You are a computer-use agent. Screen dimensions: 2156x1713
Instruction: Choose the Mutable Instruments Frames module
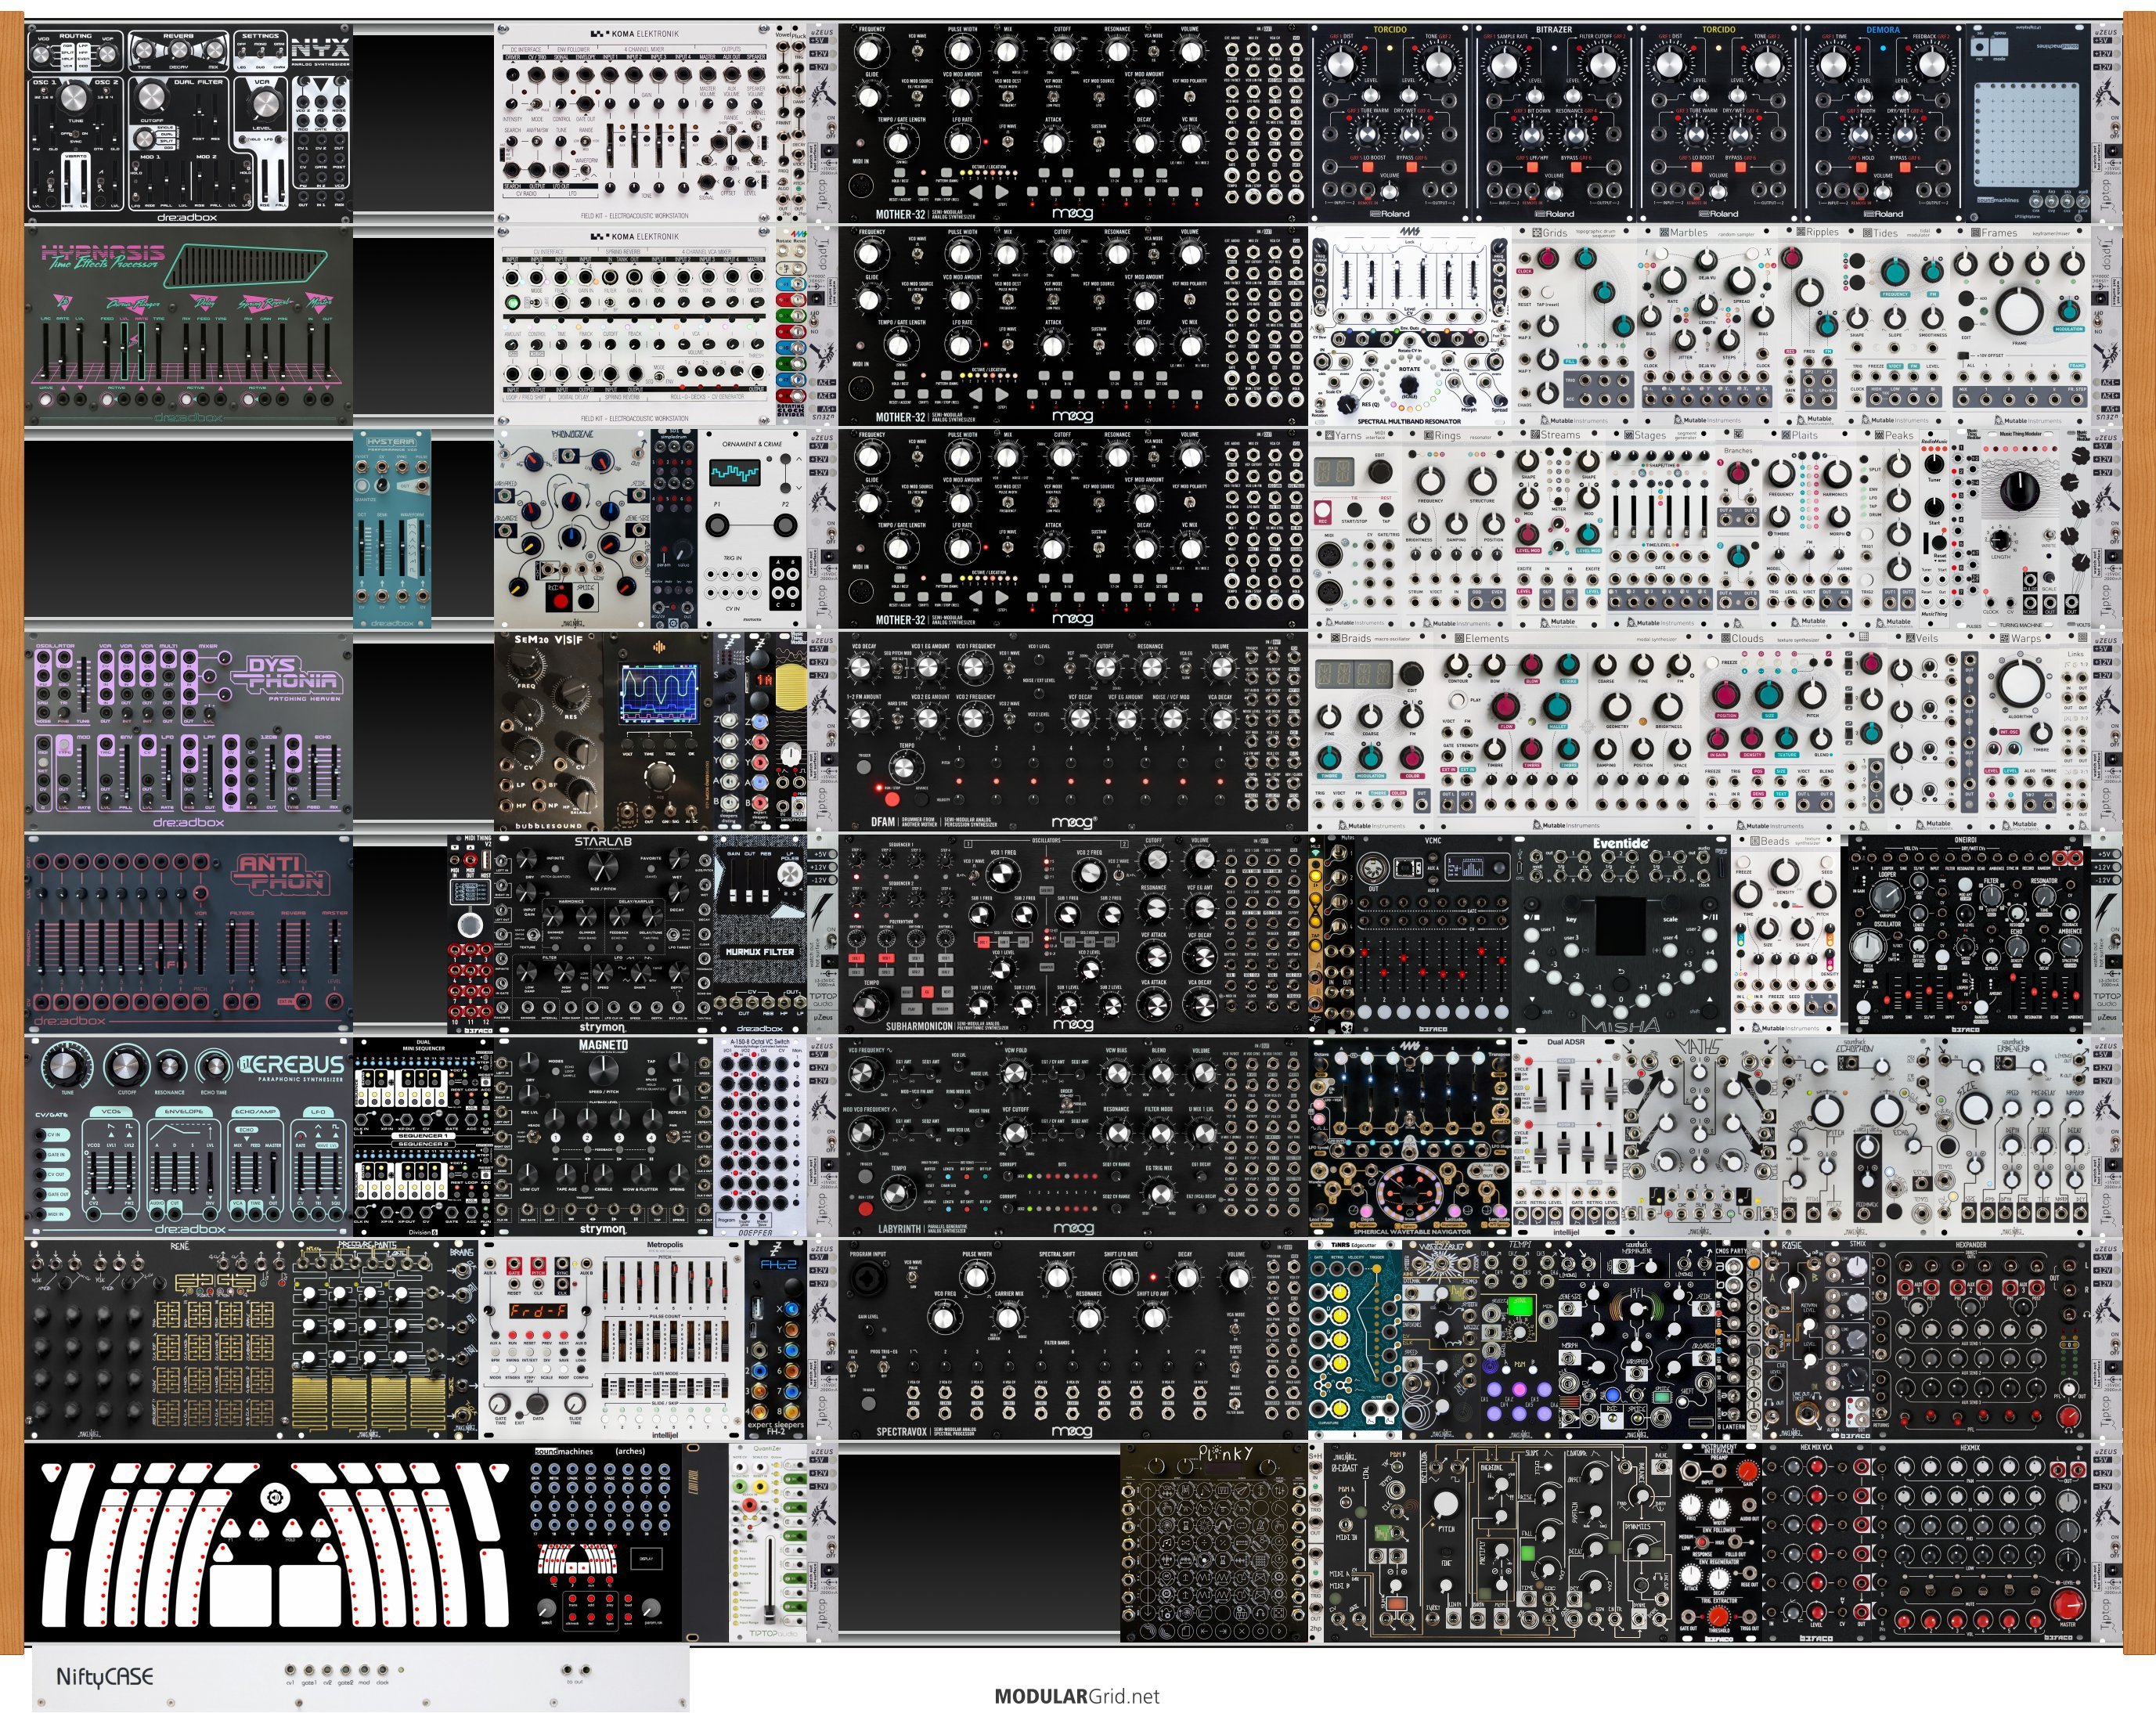coord(2020,324)
